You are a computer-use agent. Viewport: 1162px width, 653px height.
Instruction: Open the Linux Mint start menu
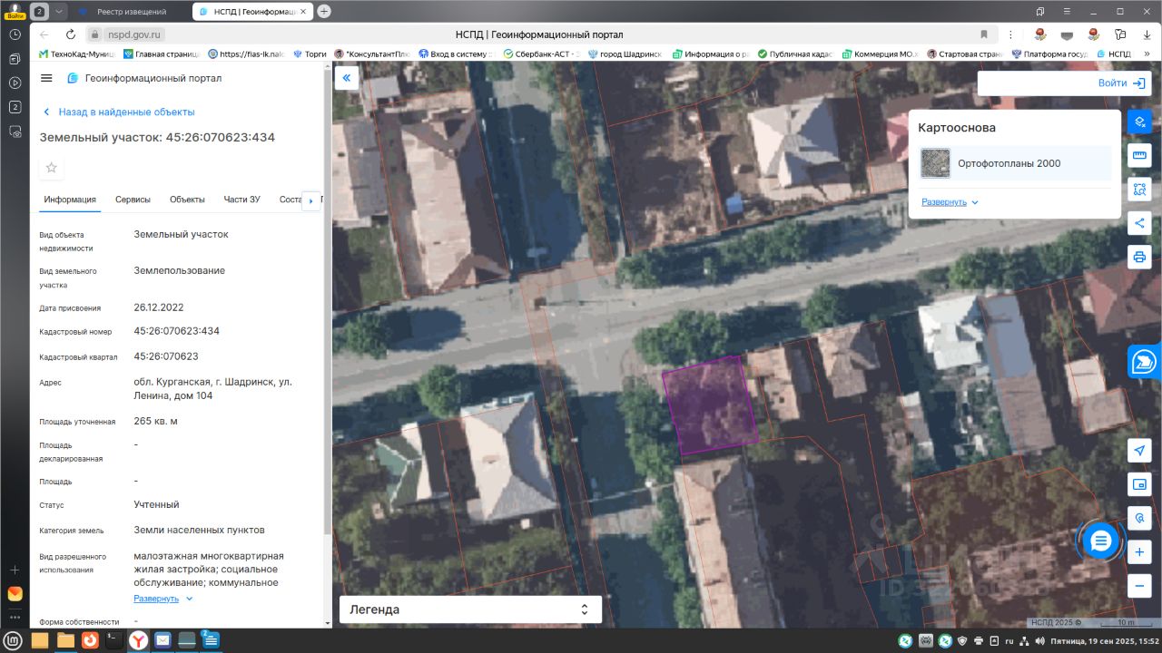tap(11, 640)
